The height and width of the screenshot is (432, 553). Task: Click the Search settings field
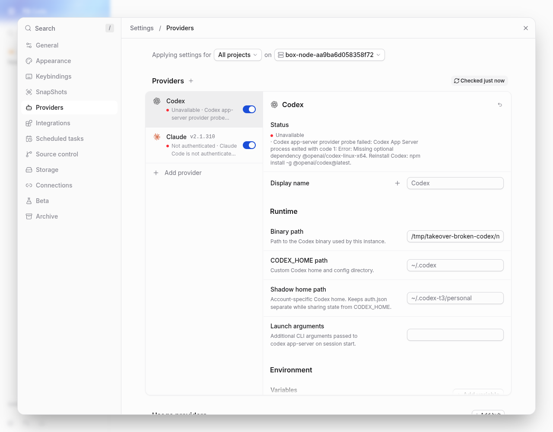[x=69, y=28]
